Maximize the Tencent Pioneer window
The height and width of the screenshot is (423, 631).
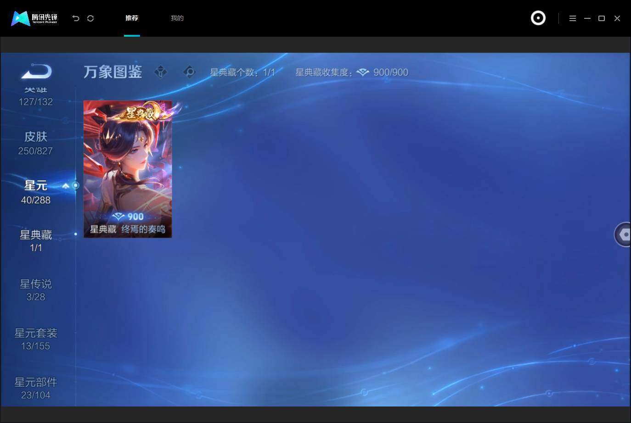click(x=602, y=18)
